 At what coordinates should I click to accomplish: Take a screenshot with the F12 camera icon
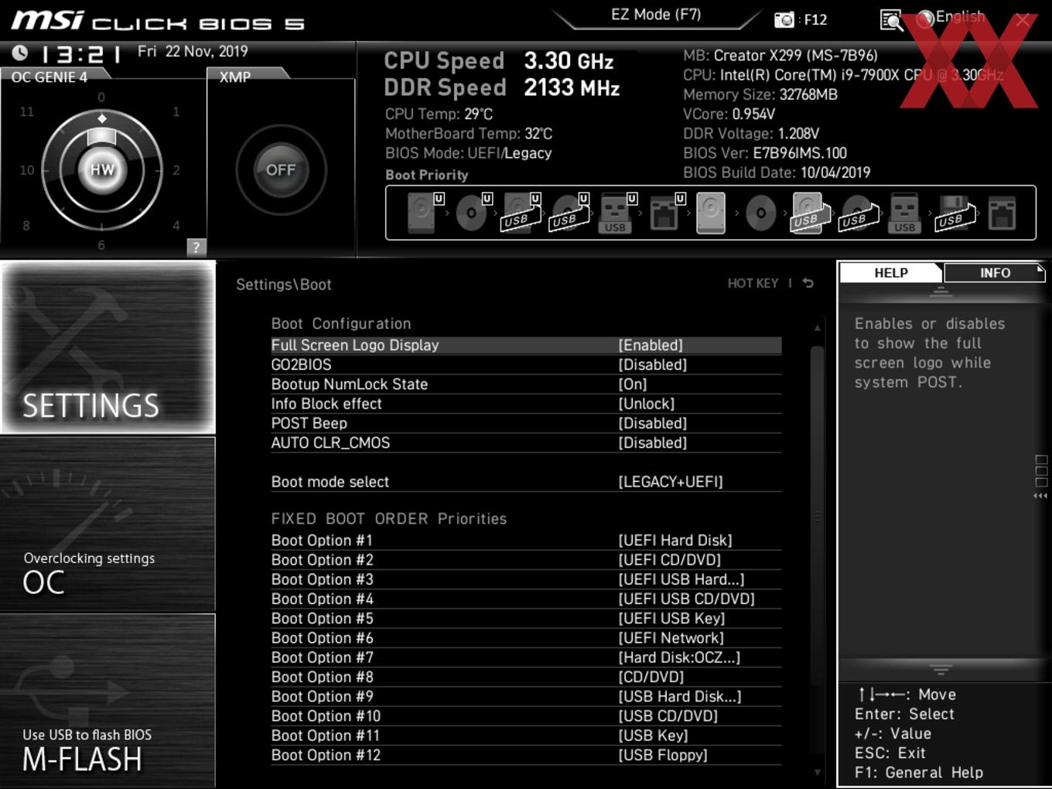pos(784,19)
